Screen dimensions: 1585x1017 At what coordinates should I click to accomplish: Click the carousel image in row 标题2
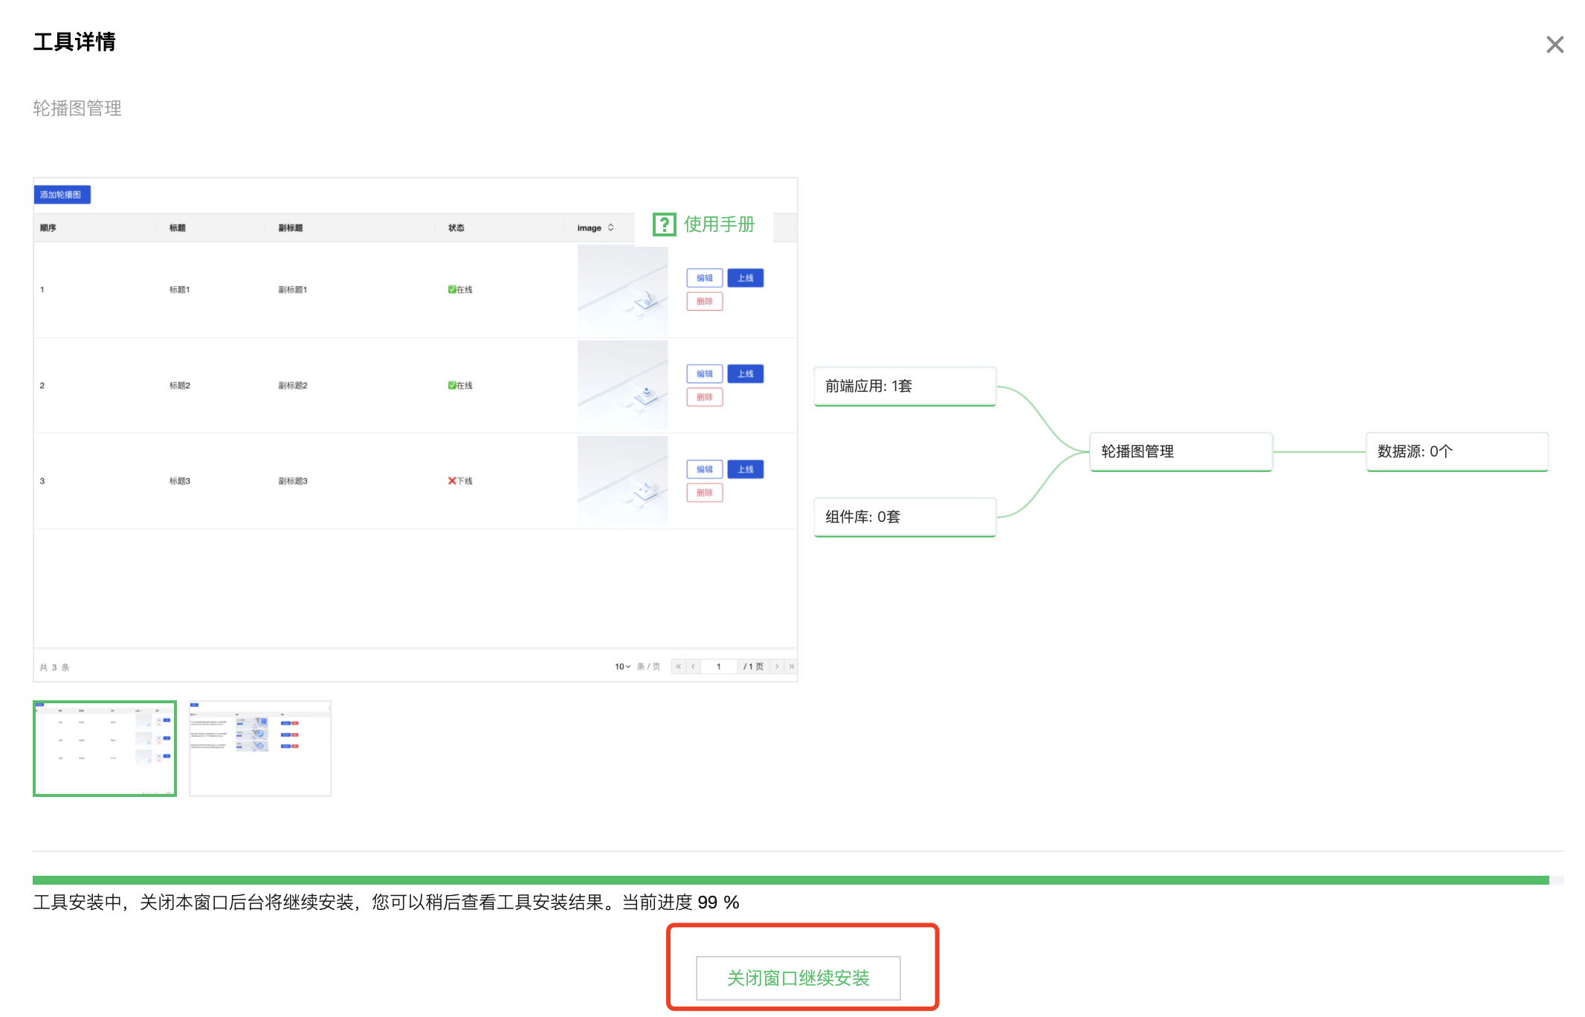pyautogui.click(x=622, y=385)
